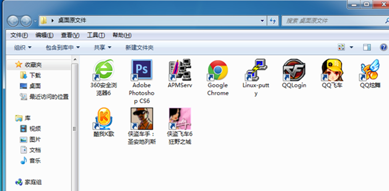Expand the address bar history dropdown
This screenshot has height=191, width=389.
point(263,21)
